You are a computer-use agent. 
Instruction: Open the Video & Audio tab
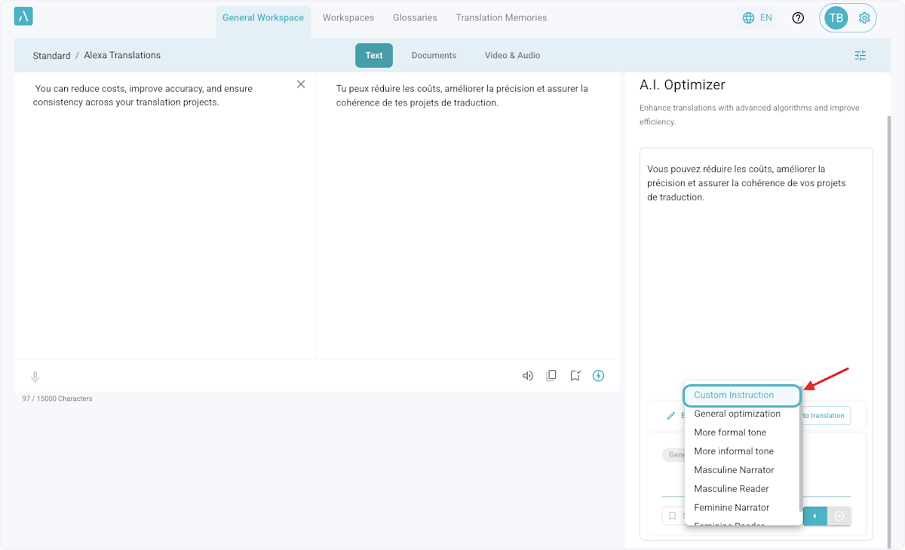coord(512,56)
